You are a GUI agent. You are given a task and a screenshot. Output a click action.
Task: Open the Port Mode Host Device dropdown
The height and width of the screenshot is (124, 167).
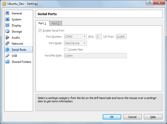[x=75, y=43]
